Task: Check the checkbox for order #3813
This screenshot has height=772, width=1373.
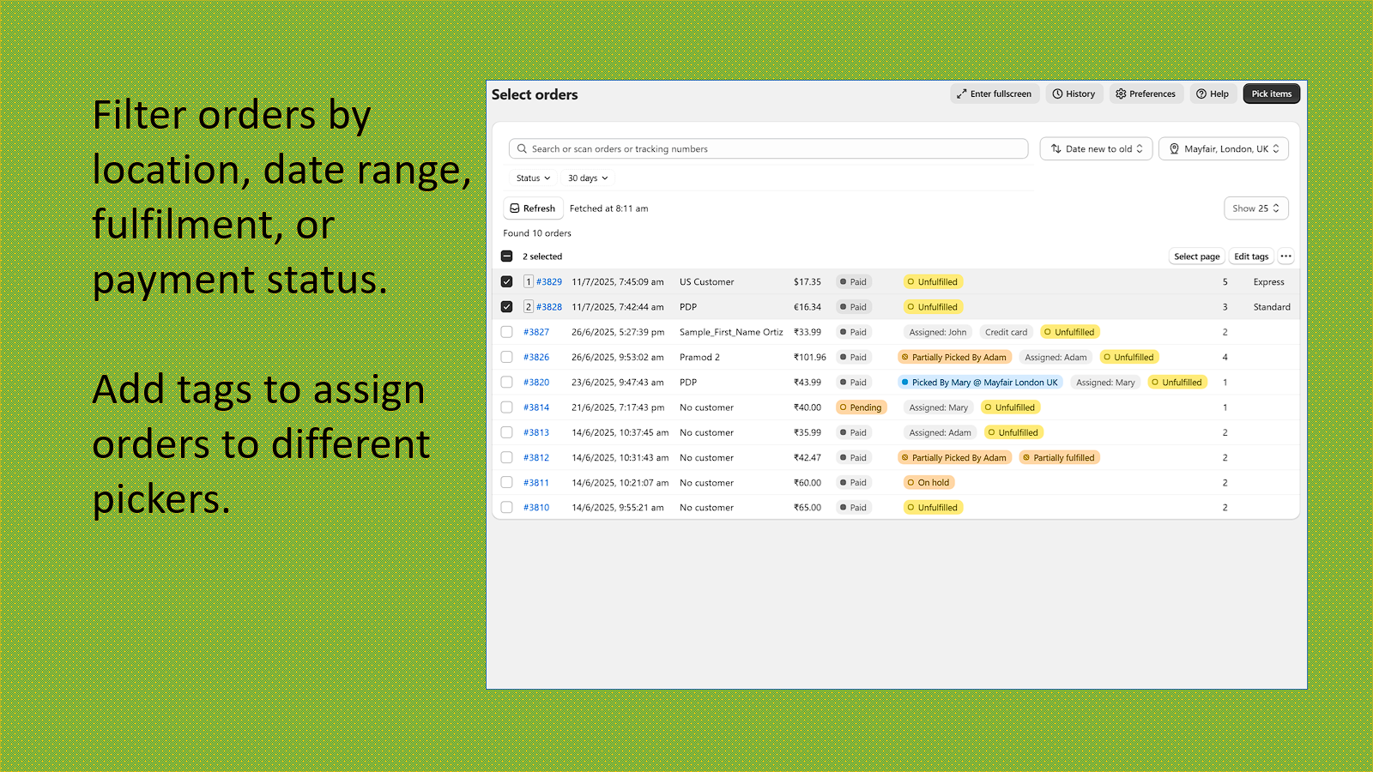Action: 506,432
